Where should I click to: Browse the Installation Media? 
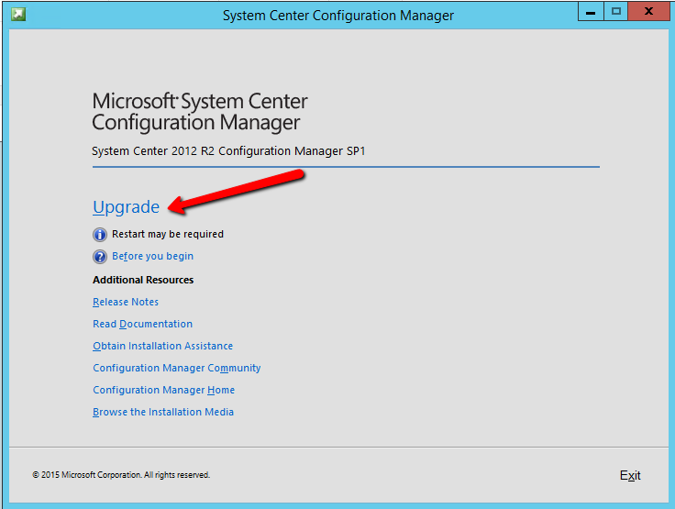point(162,412)
